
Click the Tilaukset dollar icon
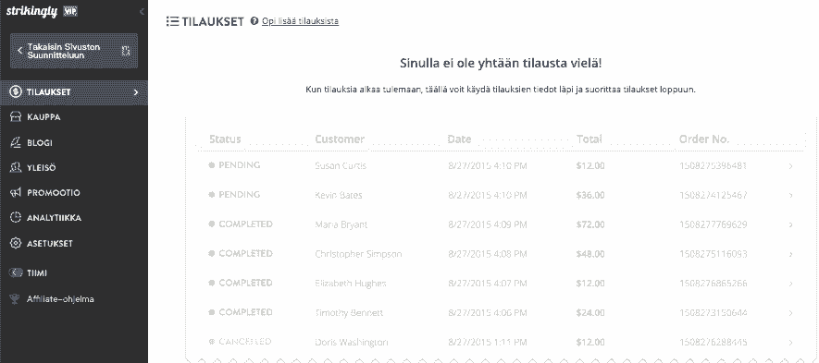tap(16, 91)
